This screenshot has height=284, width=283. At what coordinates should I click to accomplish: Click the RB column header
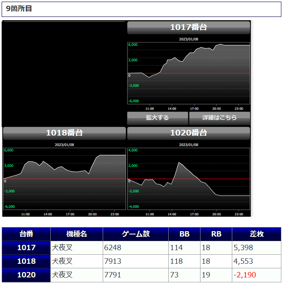click(x=216, y=234)
